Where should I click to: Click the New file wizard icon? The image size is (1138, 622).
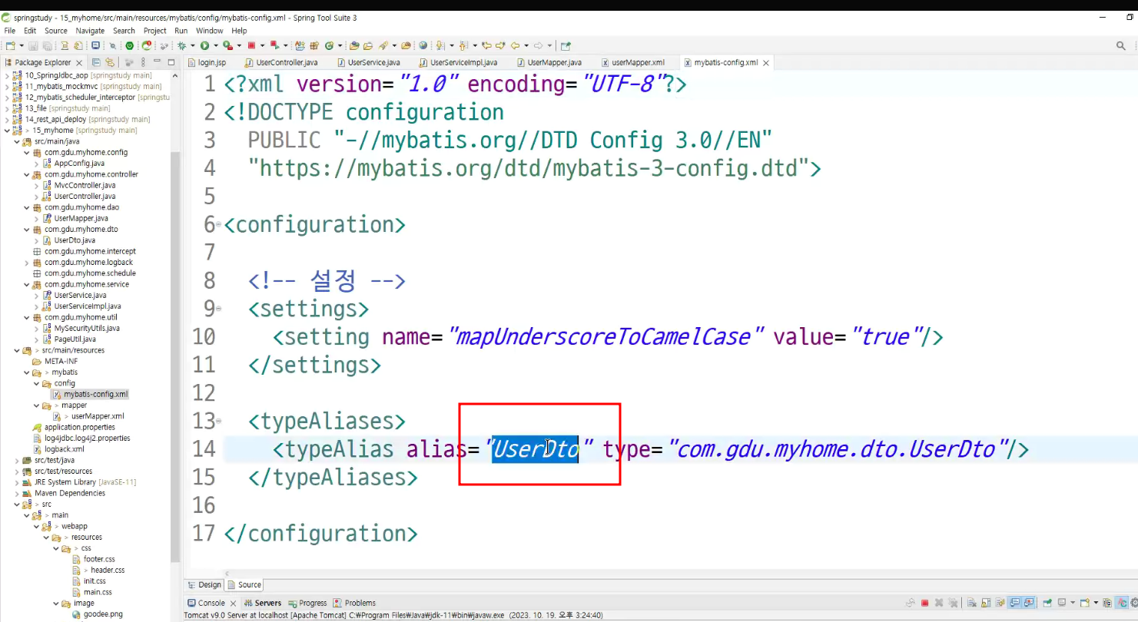point(10,45)
